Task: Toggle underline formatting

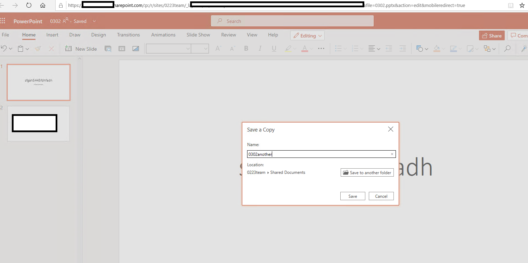Action: tap(274, 49)
